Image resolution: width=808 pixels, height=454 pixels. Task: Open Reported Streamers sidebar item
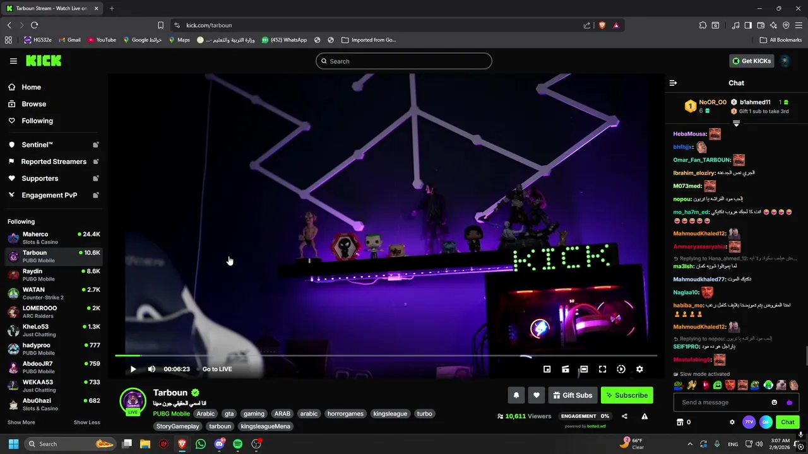(x=53, y=162)
